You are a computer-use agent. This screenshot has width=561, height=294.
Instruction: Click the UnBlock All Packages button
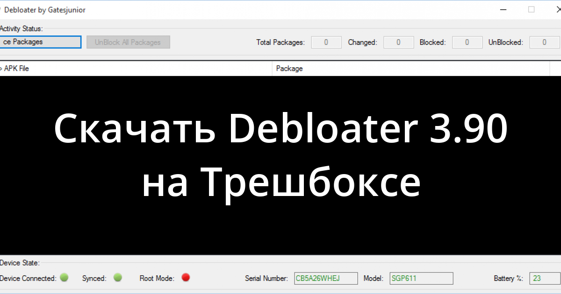128,42
